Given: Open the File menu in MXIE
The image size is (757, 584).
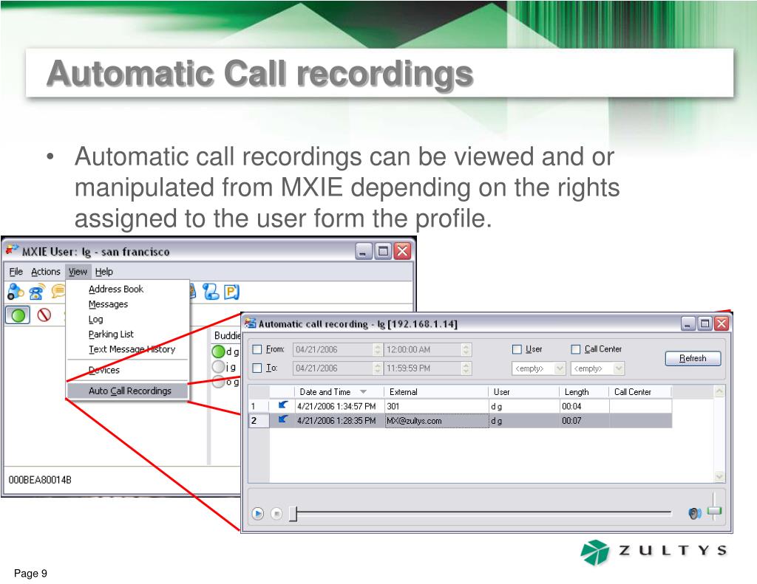Looking at the screenshot, I should (16, 272).
